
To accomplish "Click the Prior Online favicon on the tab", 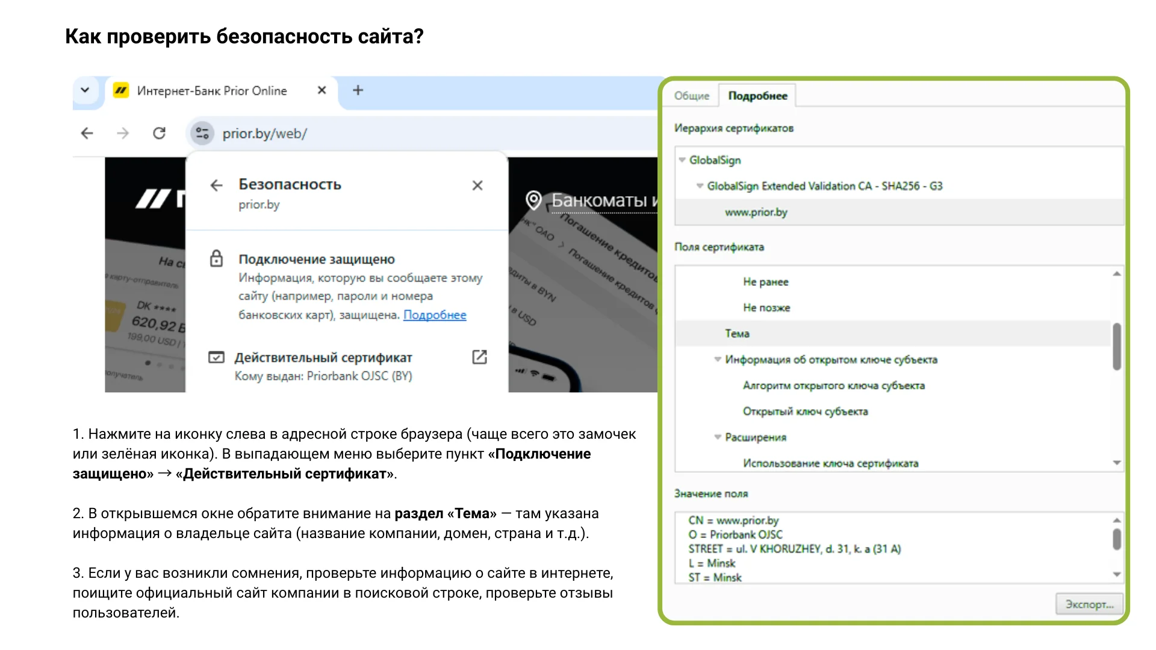I will [x=120, y=90].
